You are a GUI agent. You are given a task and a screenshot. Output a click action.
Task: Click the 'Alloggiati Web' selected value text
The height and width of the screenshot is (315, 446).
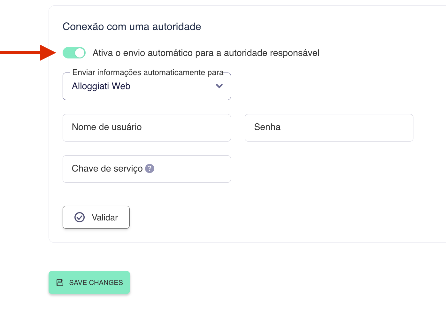coord(101,86)
